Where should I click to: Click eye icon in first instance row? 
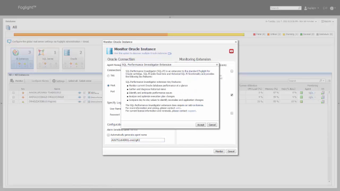coord(80,93)
